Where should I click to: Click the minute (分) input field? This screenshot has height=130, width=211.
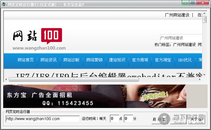click(128, 118)
